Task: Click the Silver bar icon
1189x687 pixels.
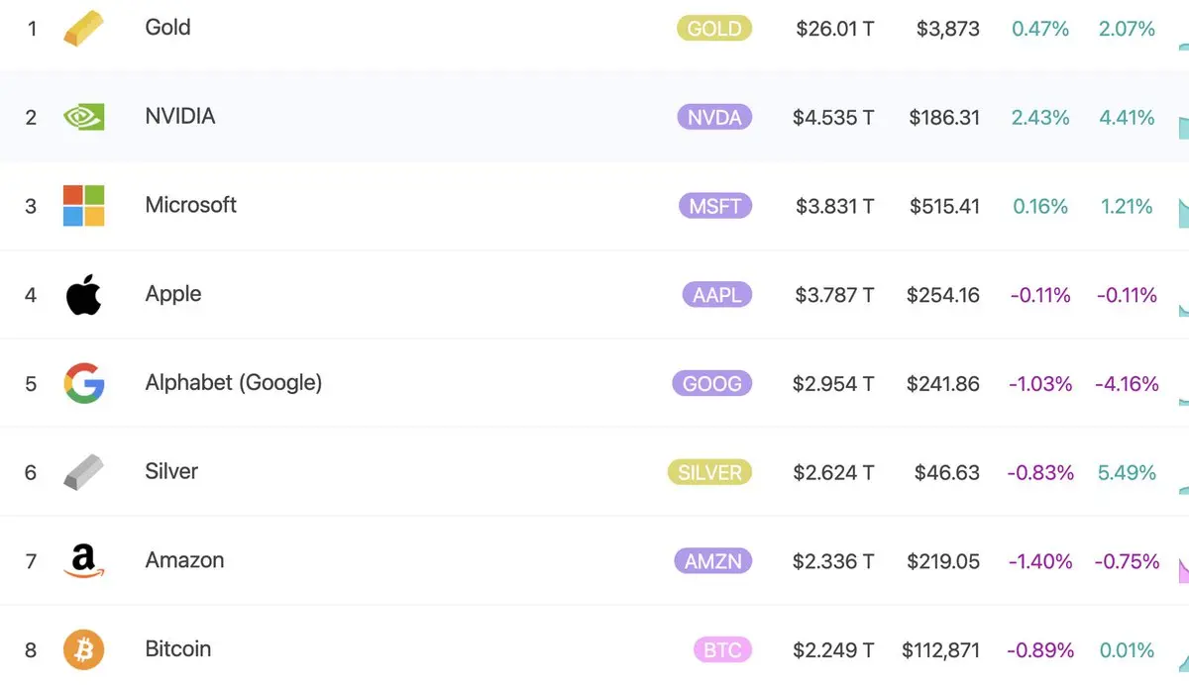Action: [x=83, y=472]
